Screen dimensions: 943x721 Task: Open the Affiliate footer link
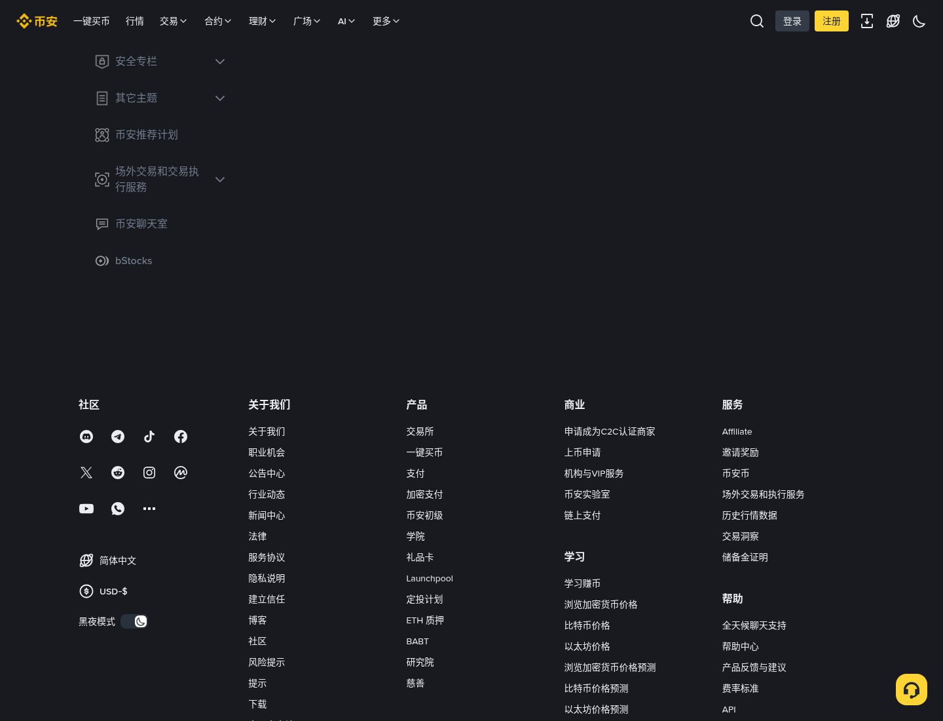[x=737, y=431]
